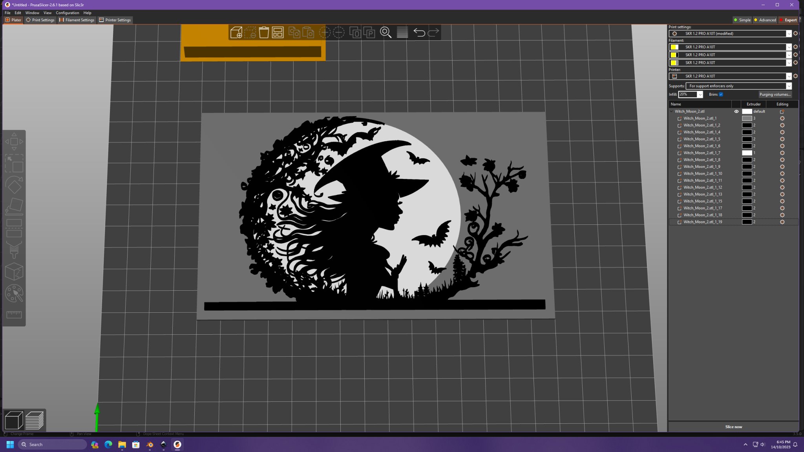Open the Search magnifier tool

click(386, 33)
